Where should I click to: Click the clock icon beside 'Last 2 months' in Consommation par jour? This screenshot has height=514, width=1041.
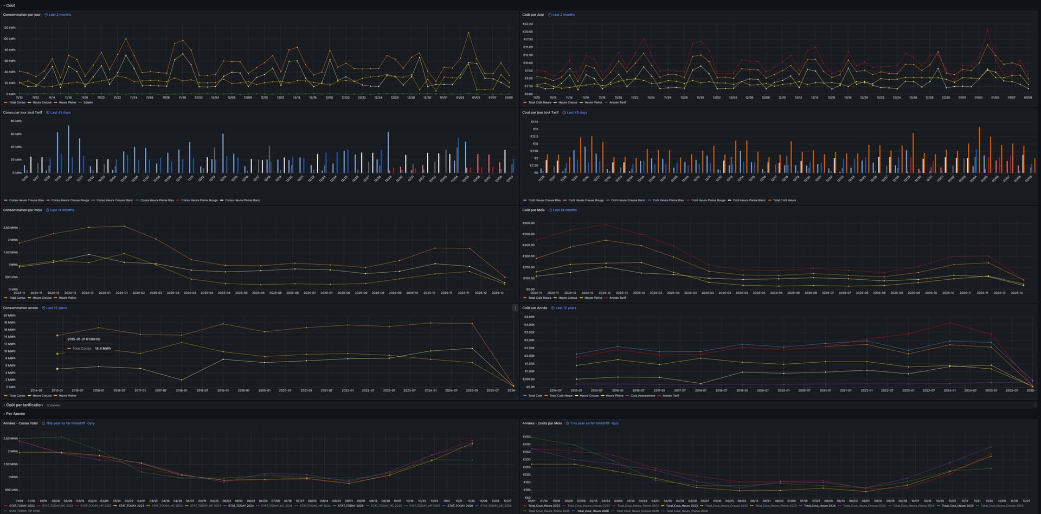46,15
